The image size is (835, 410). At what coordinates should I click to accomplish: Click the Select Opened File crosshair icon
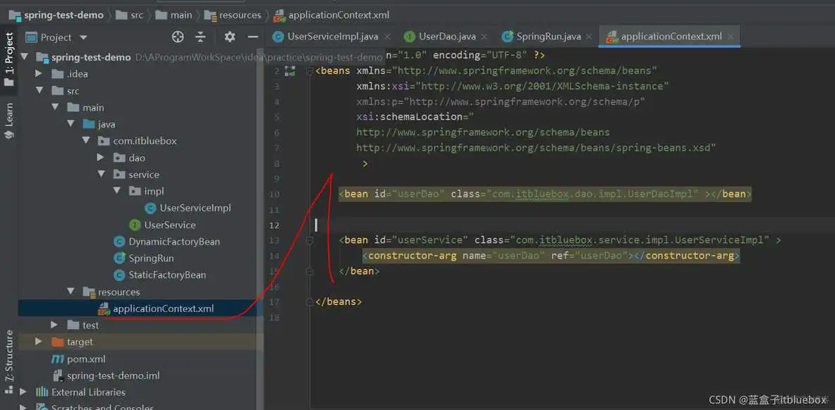pos(177,37)
